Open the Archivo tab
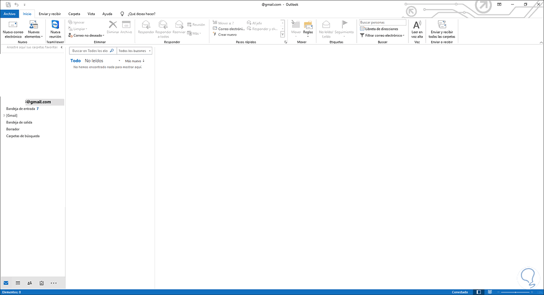 click(10, 14)
